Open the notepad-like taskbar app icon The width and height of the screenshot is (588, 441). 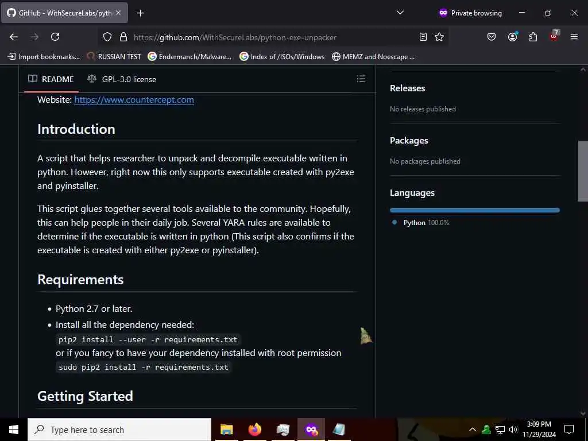pyautogui.click(x=339, y=430)
